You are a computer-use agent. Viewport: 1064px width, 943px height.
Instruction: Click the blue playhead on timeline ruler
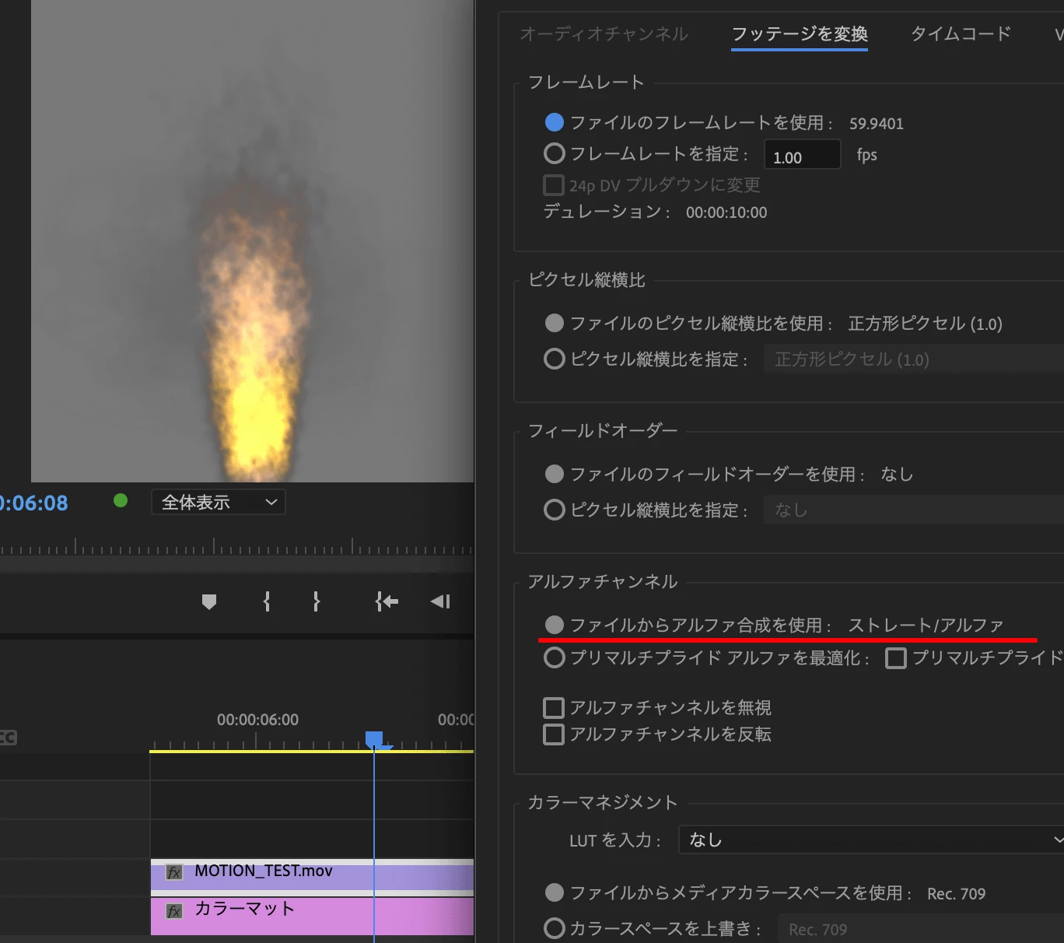[x=374, y=739]
